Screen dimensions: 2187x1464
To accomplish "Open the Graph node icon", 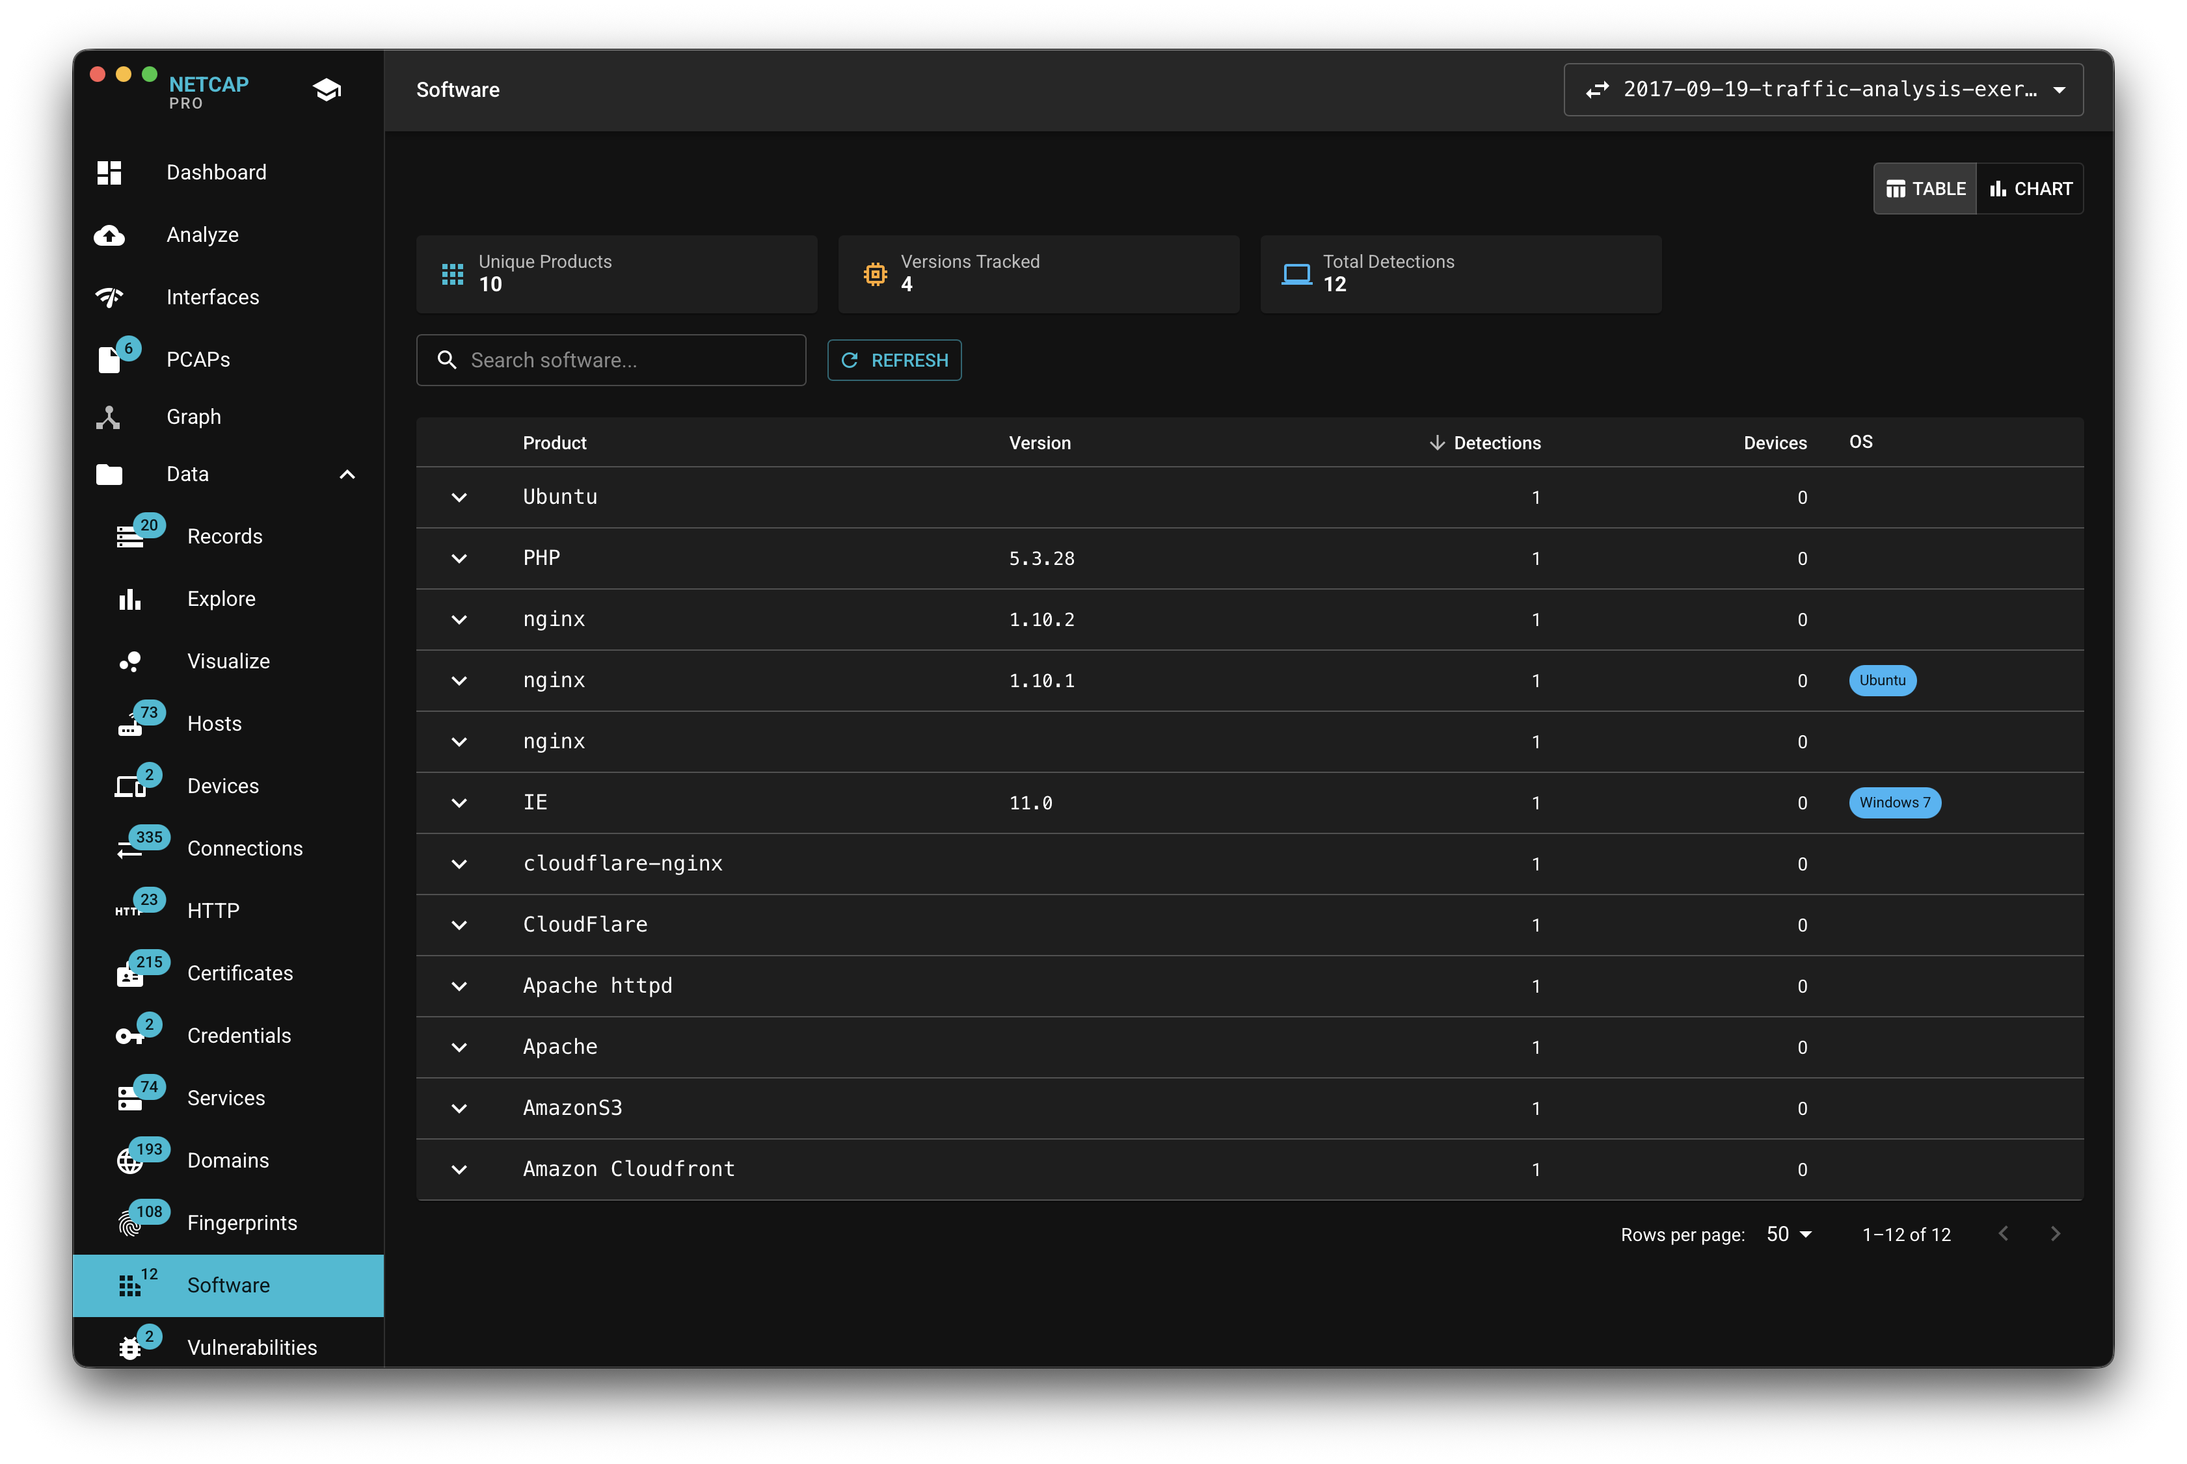I will click(x=109, y=417).
